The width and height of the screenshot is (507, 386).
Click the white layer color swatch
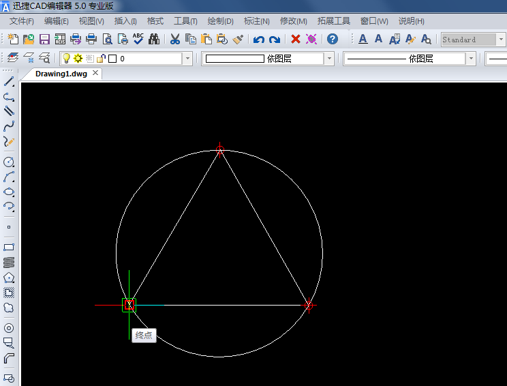coord(112,59)
